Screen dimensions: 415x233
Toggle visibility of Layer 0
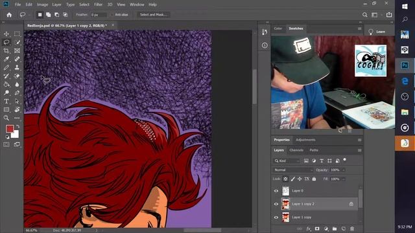click(x=276, y=191)
